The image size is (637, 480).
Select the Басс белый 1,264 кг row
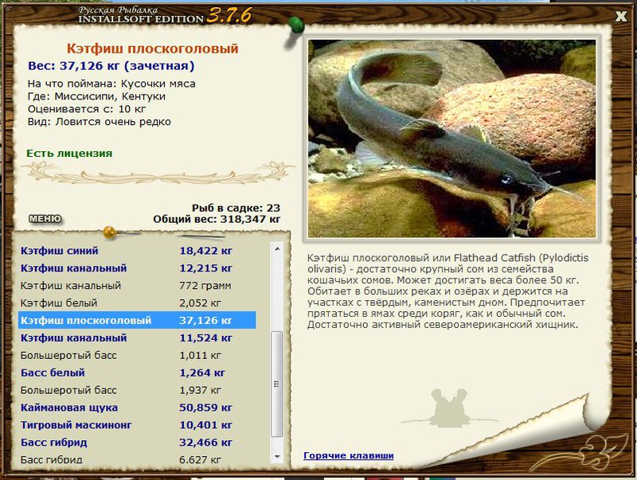click(x=137, y=373)
